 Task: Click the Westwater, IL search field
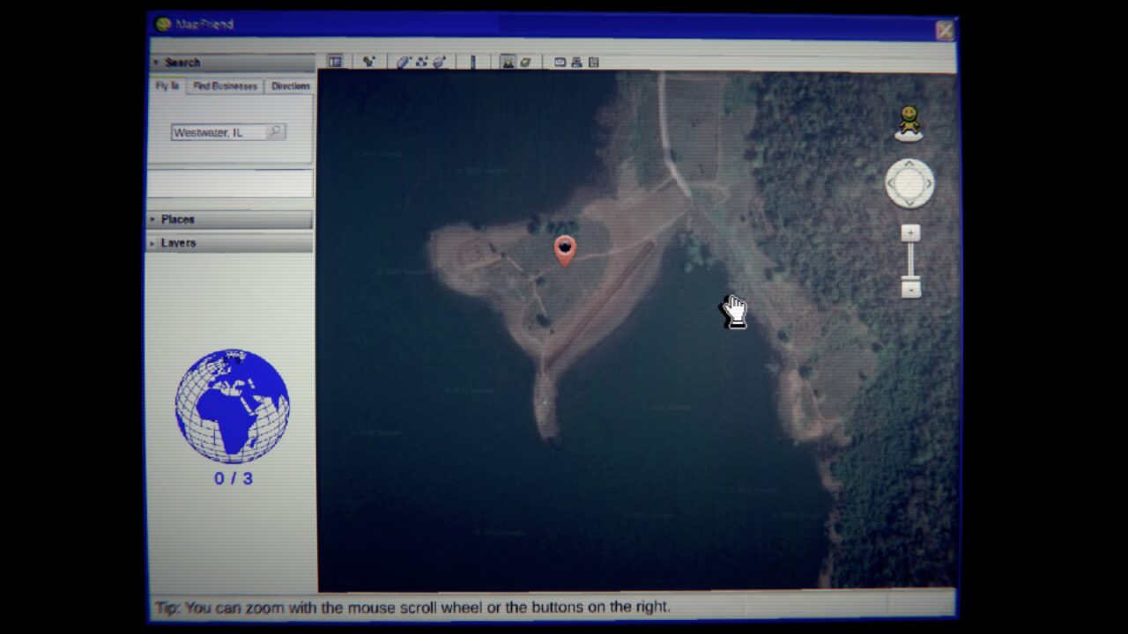click(x=218, y=132)
